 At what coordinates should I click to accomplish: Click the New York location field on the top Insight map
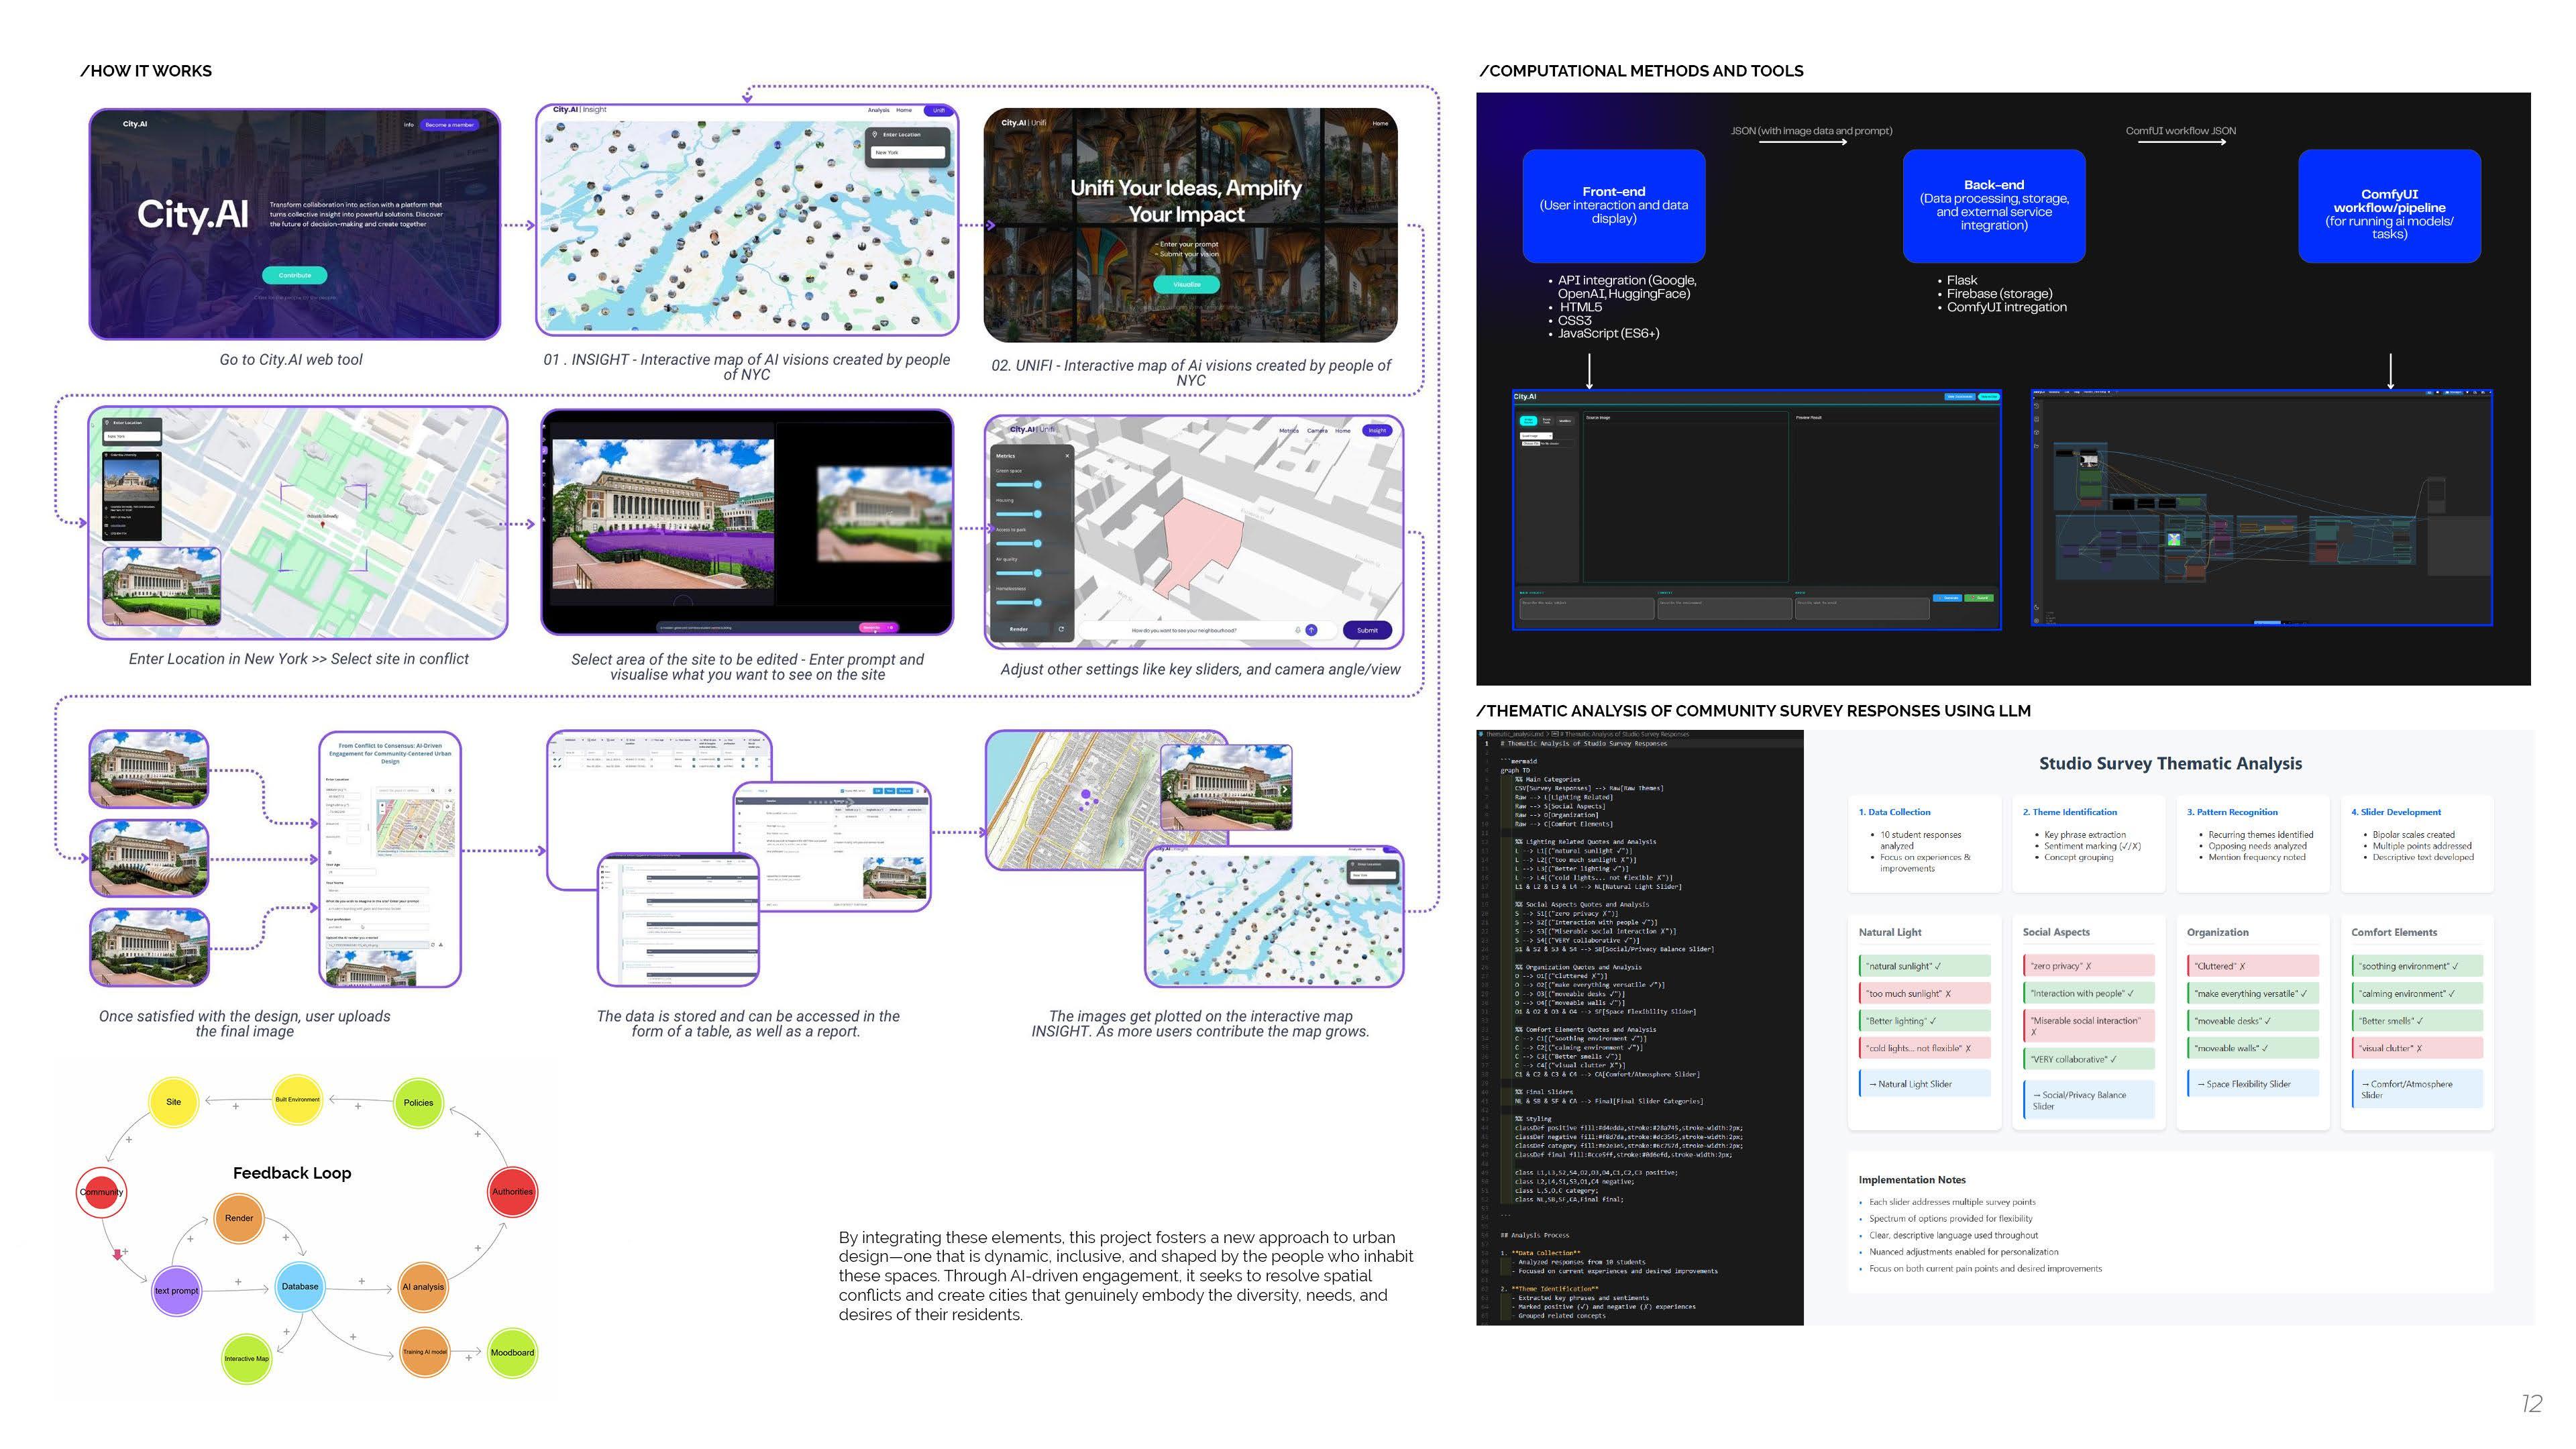point(908,152)
